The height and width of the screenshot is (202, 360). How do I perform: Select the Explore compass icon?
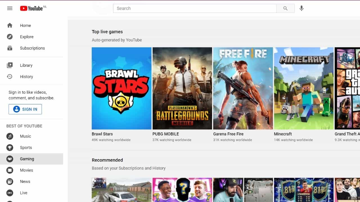pyautogui.click(x=10, y=36)
